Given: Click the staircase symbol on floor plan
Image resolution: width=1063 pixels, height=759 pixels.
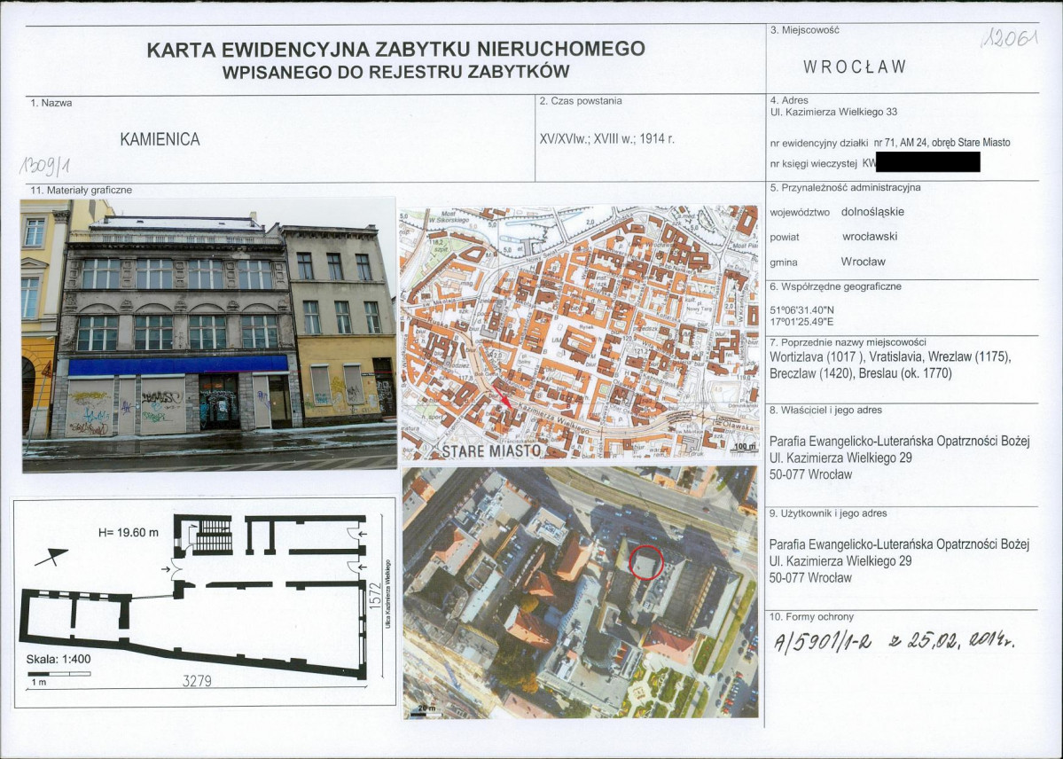Looking at the screenshot, I should pos(213,536).
